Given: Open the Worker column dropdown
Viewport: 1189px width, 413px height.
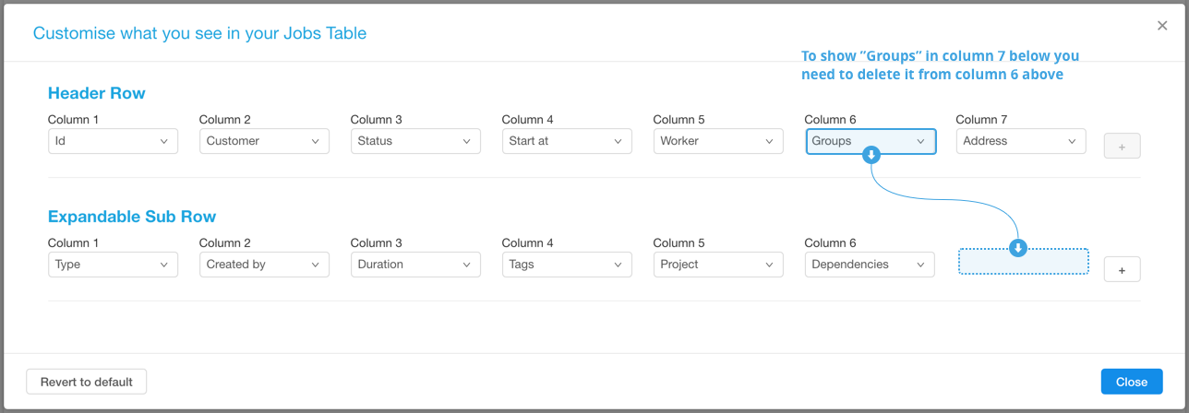Looking at the screenshot, I should pyautogui.click(x=718, y=141).
